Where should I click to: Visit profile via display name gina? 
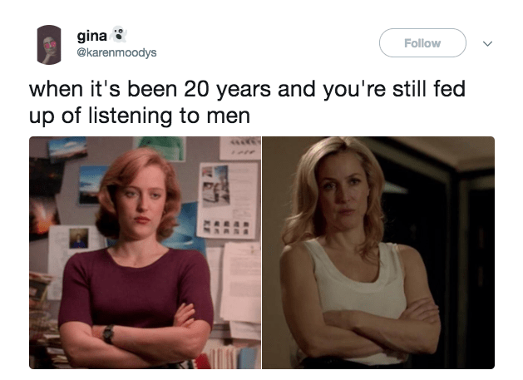tap(92, 36)
